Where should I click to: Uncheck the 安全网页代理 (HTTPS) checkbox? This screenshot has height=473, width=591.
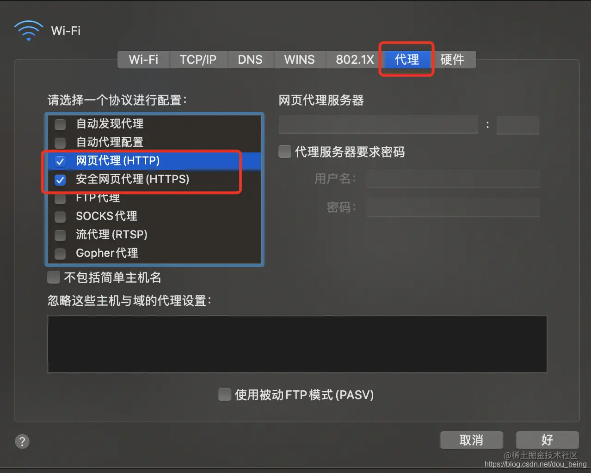click(x=60, y=180)
